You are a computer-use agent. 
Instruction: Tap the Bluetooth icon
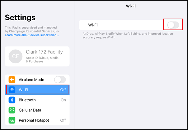(12, 100)
